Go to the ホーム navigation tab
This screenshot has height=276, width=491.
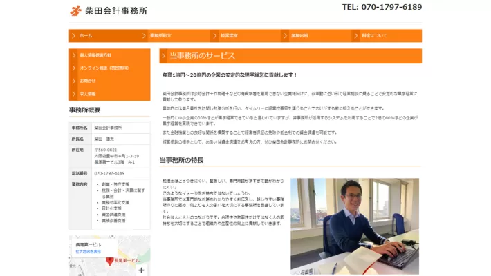pos(86,35)
